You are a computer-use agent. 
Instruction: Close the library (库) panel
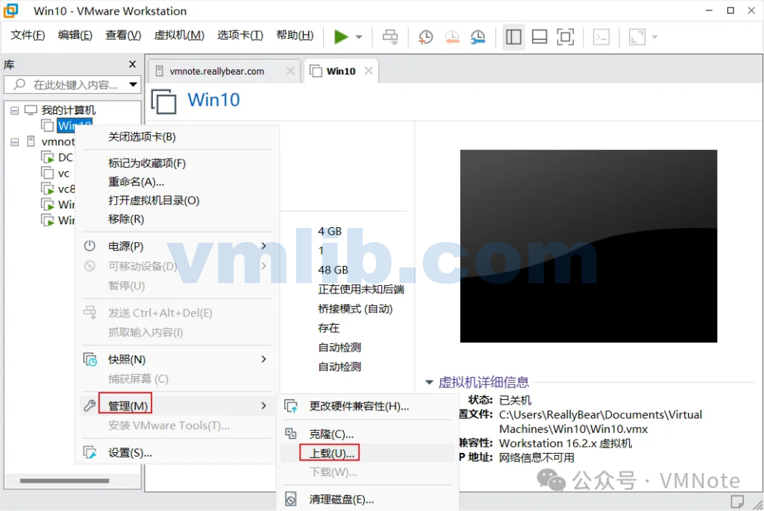coord(132,64)
